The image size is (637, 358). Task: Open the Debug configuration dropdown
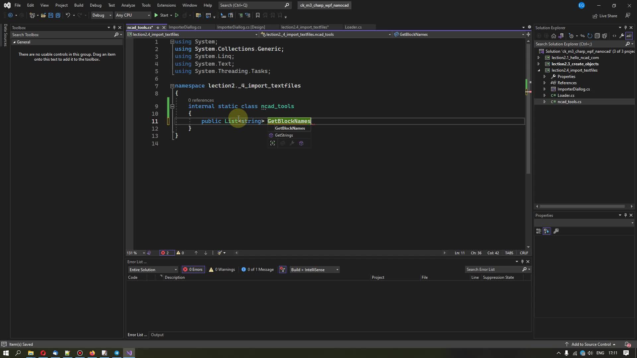coord(102,15)
